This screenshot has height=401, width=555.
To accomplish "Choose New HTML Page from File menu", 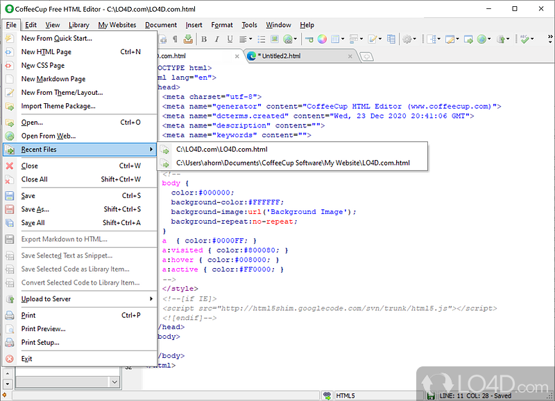I will [46, 52].
